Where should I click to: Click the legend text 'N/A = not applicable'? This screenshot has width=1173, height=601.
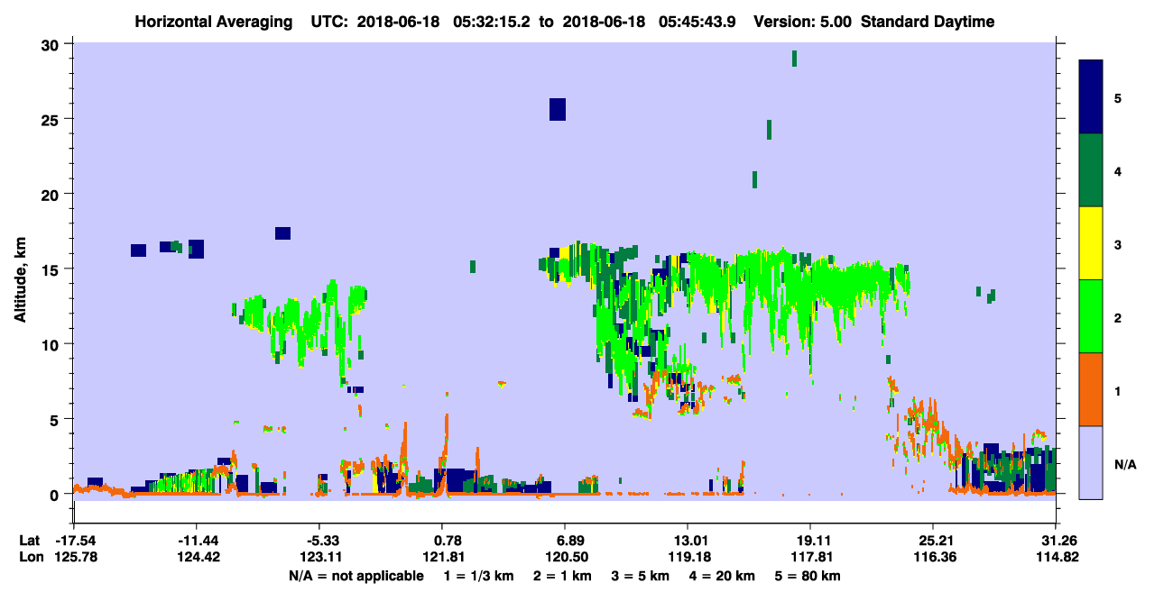[x=356, y=576]
